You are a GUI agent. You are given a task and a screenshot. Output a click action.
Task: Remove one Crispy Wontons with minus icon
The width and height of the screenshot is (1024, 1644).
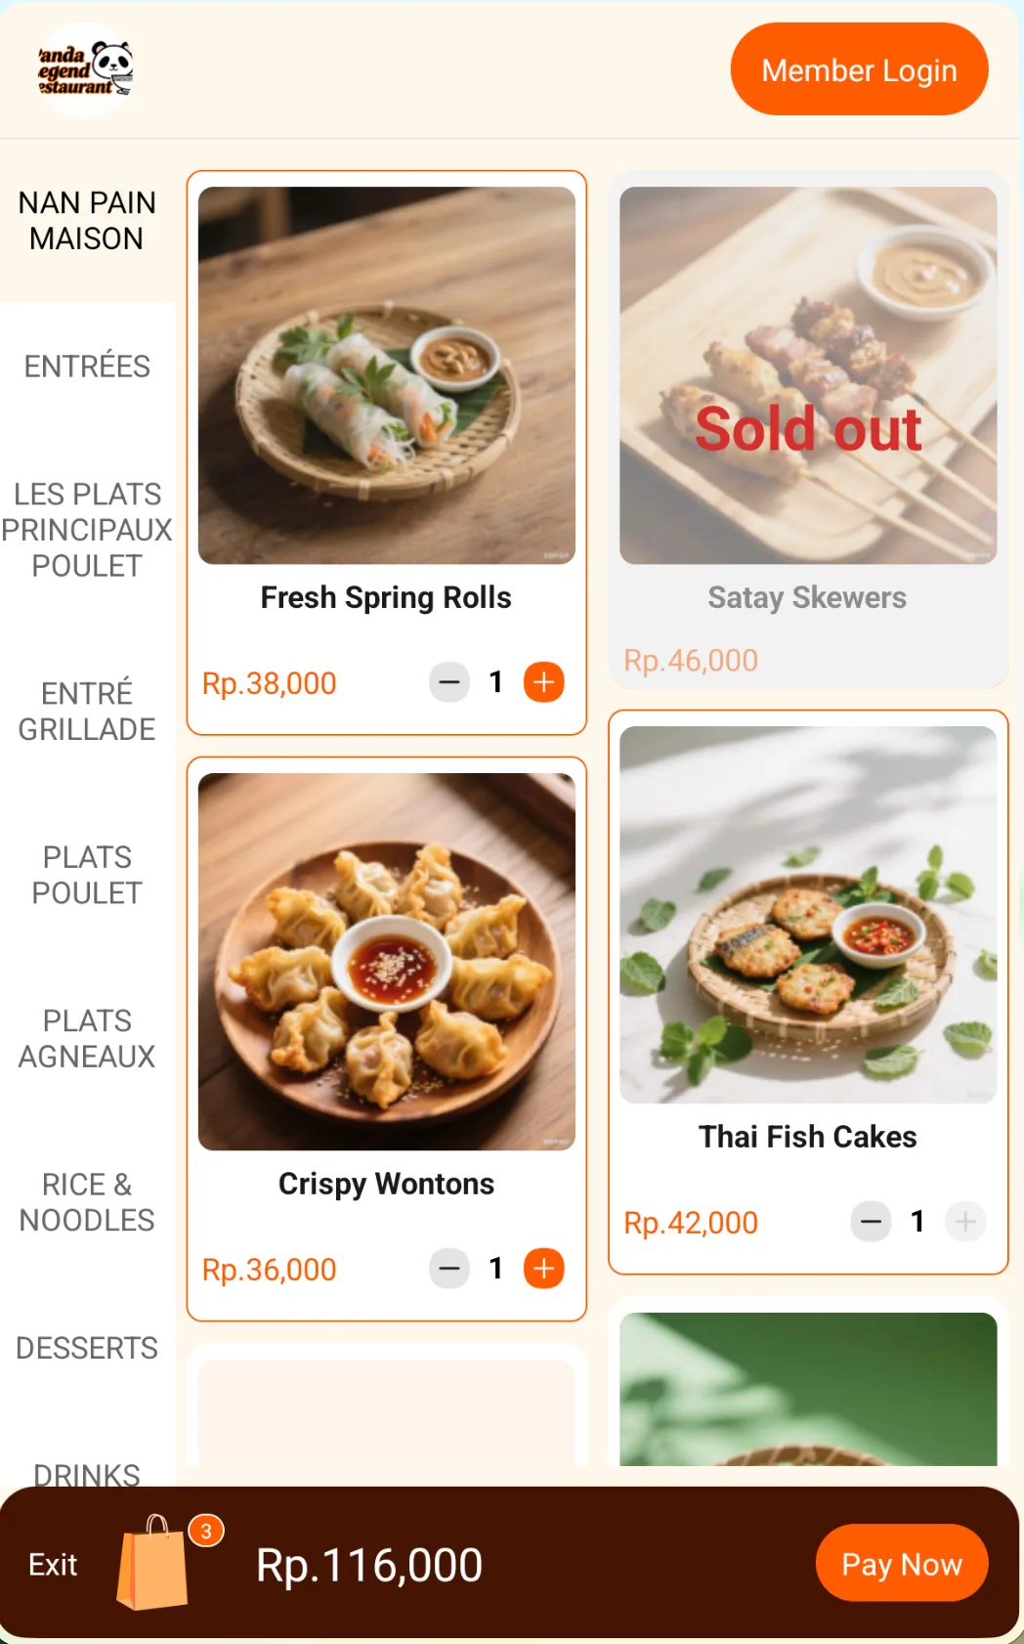pyautogui.click(x=449, y=1269)
